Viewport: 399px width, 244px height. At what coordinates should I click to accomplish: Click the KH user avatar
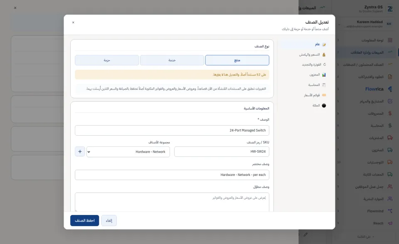tap(389, 24)
